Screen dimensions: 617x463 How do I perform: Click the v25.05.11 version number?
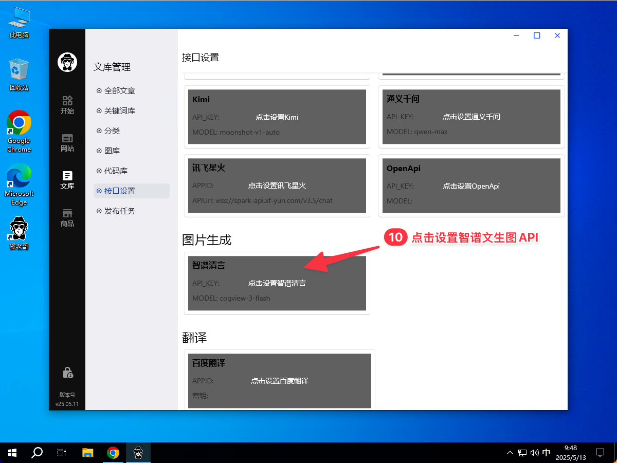[67, 404]
